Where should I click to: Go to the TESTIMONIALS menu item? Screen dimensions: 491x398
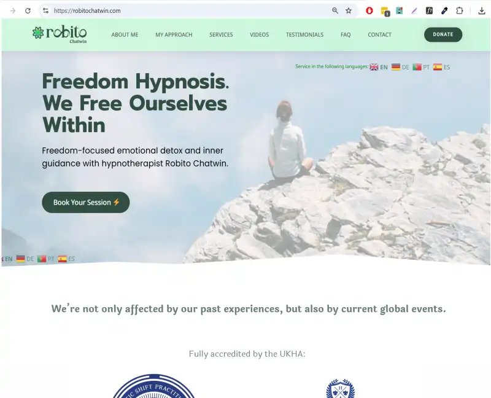click(x=304, y=35)
